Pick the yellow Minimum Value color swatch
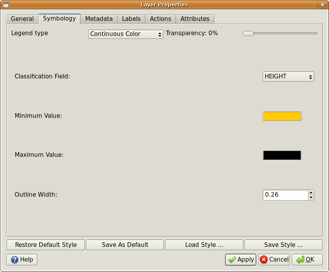Viewport: 329px width, 272px height. point(282,116)
